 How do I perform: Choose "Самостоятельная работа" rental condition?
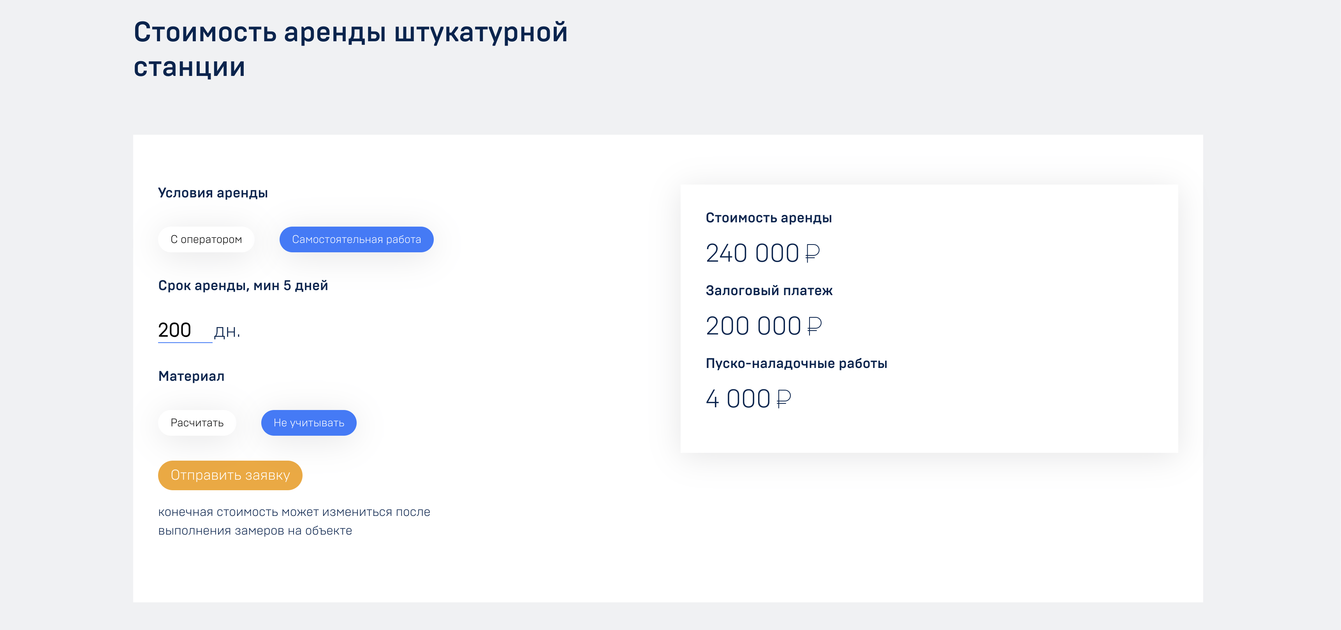[x=356, y=239]
